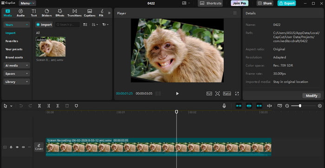Viewport: 325px width, 168px height.
Task: Select the imported monkey video thumbnail
Action: (x=51, y=47)
